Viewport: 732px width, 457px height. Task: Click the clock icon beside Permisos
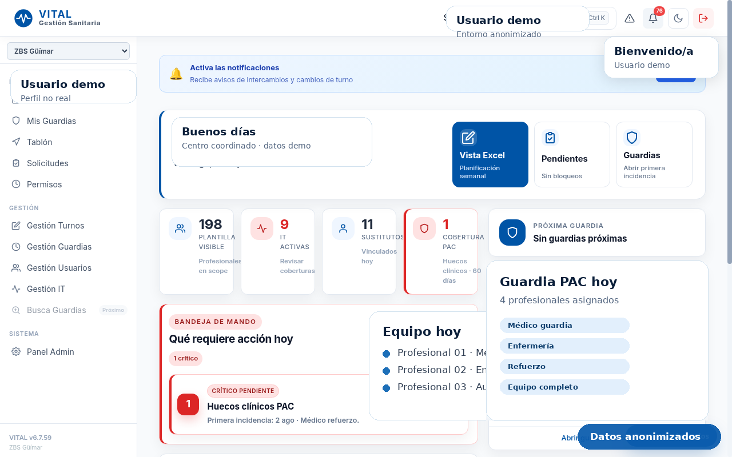point(16,185)
